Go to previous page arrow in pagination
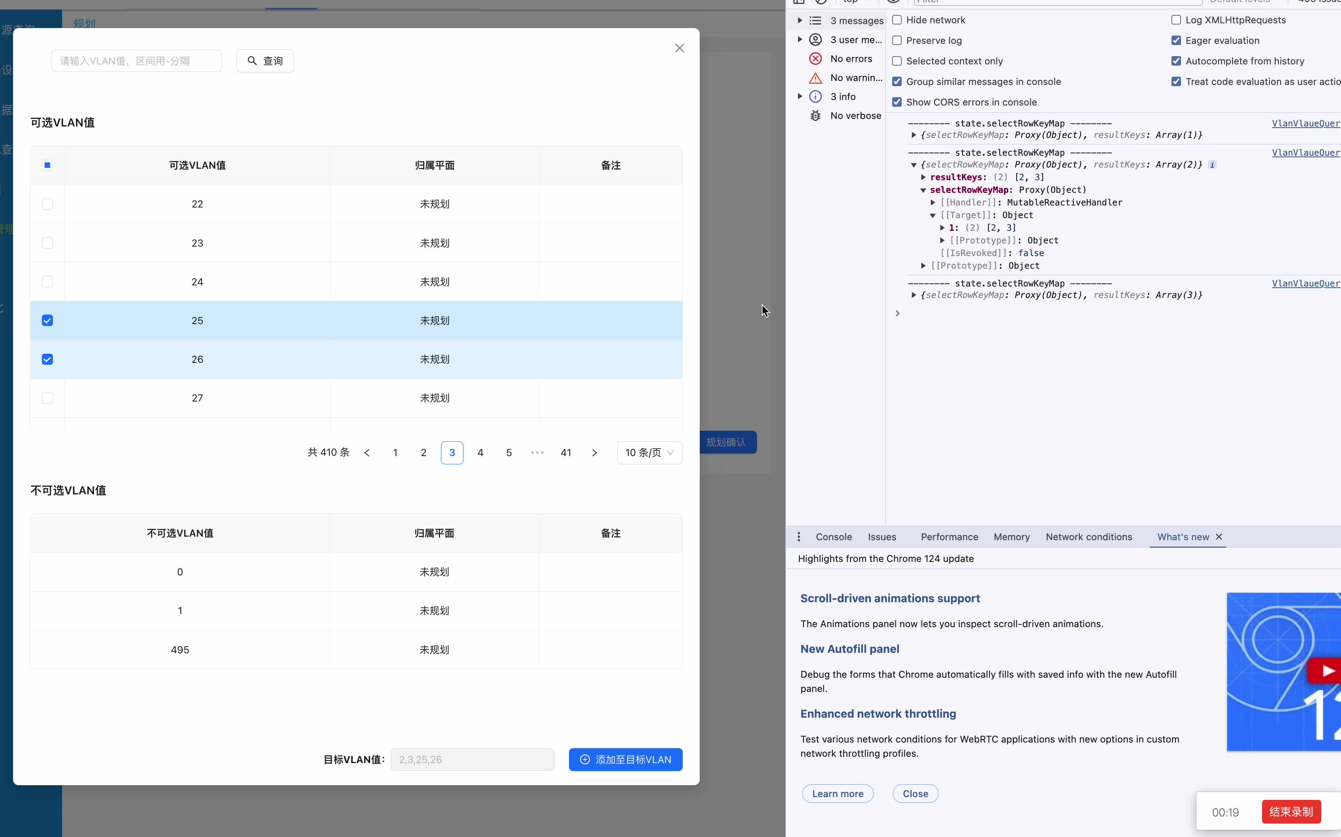 pyautogui.click(x=367, y=453)
